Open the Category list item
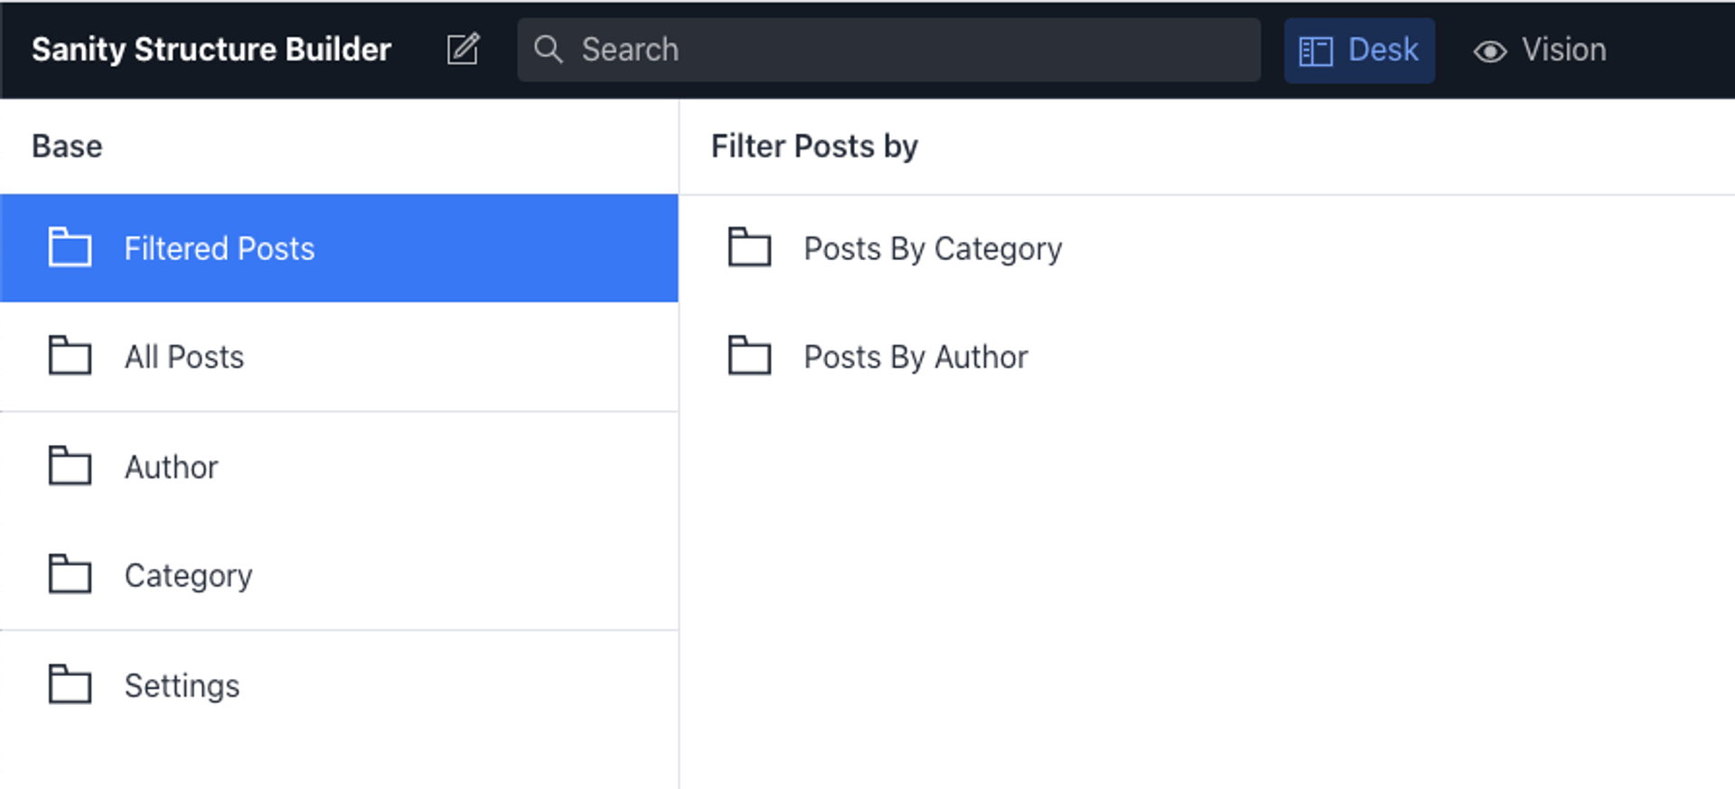1735x789 pixels. pos(188,576)
